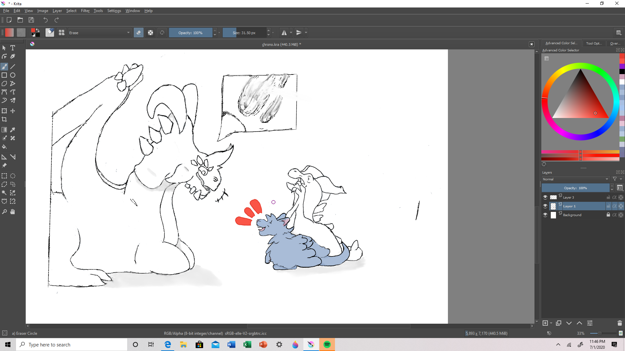
Task: Open the Filter menu
Action: click(85, 11)
